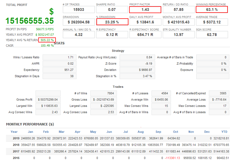Select the # of Wins field 7804
This screenshot has width=233, height=164.
click(104, 93)
